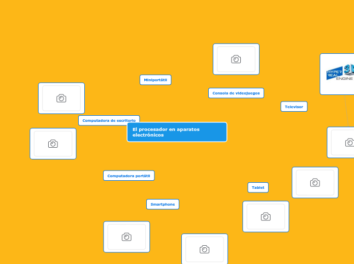Choose the Computadora de escritorio node
This screenshot has width=354, height=264.
pyautogui.click(x=109, y=120)
